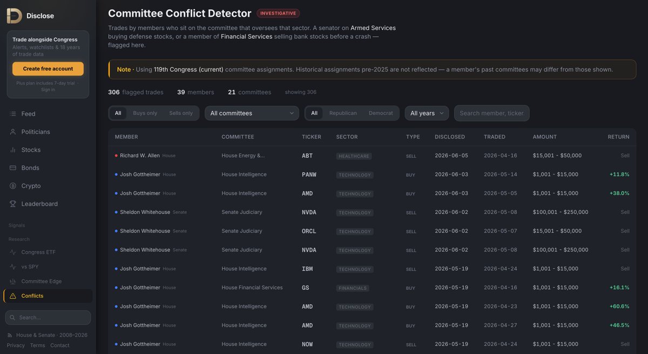This screenshot has height=354, width=648.
Task: Open Richard W. Allen member row
Action: [372, 155]
